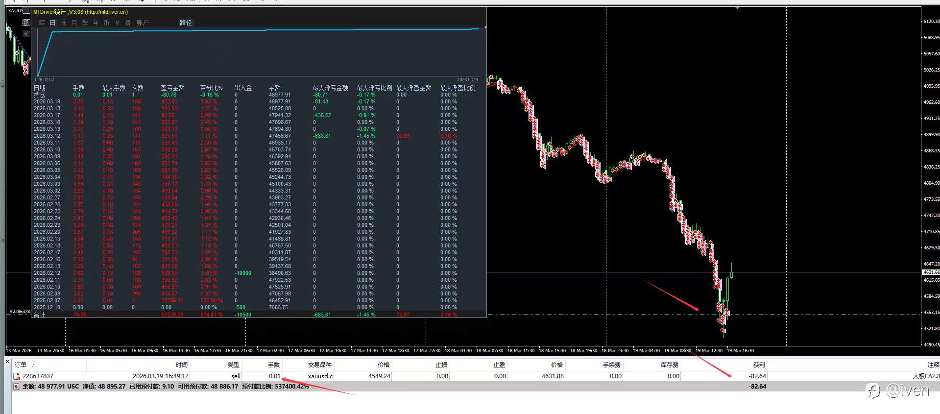Click the 综 summary view icon
940x414 pixels.
[42, 23]
